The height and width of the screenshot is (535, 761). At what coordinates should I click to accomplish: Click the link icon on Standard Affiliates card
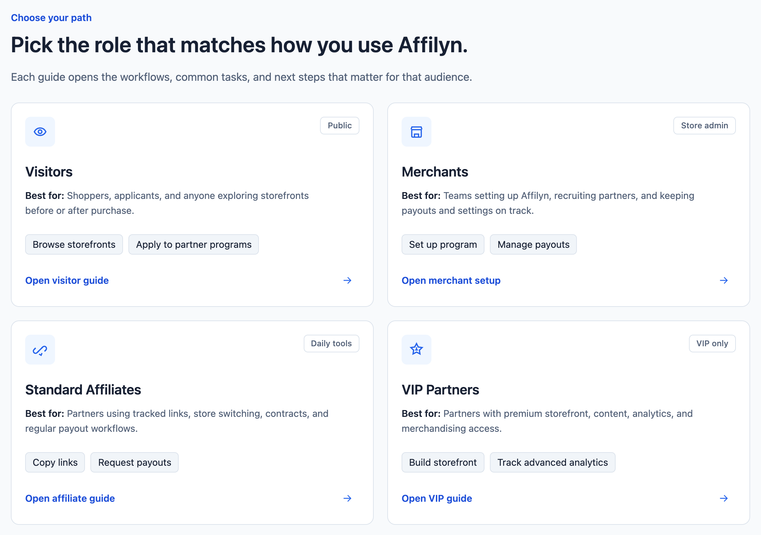pos(40,350)
